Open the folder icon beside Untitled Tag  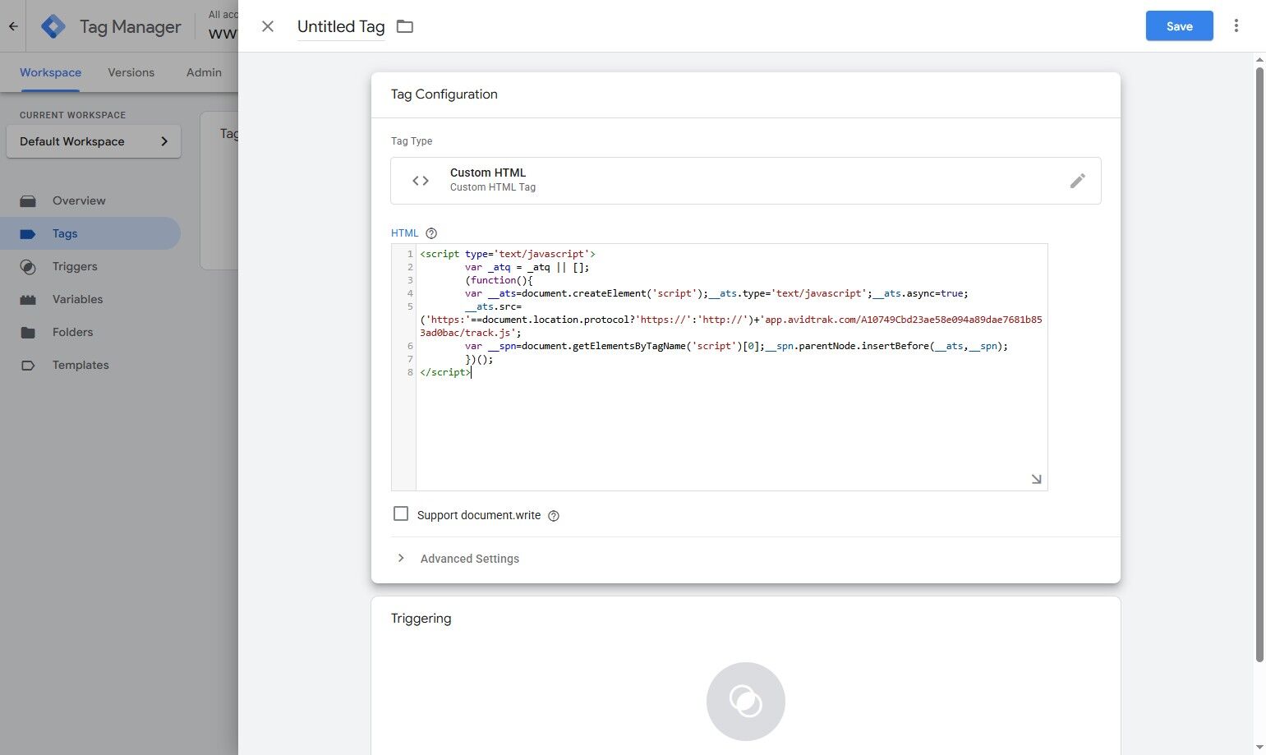405,26
